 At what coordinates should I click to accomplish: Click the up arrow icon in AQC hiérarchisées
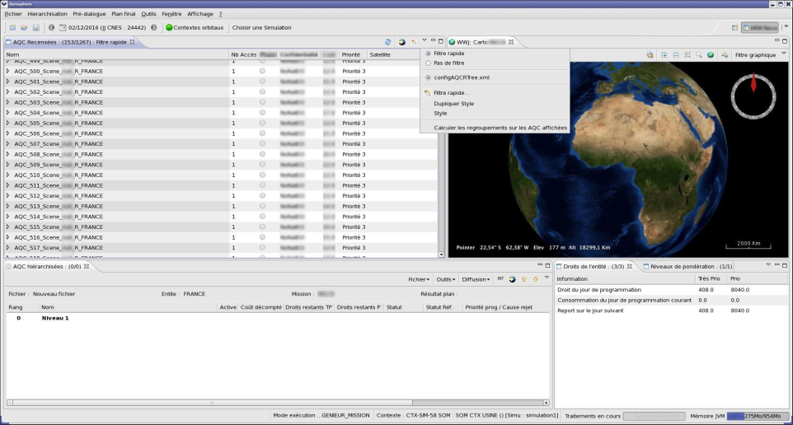pyautogui.click(x=523, y=279)
